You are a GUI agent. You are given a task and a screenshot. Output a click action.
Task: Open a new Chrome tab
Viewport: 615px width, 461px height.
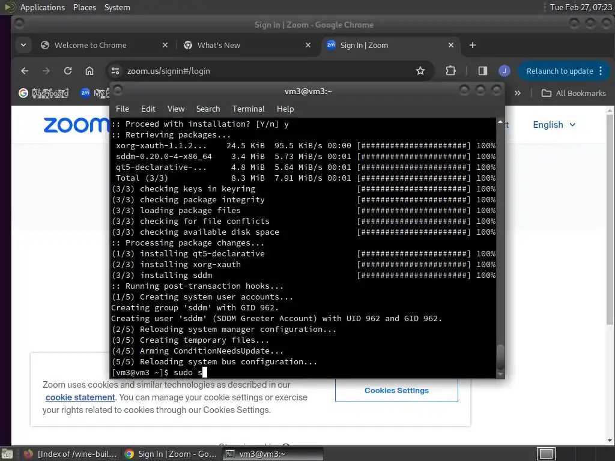473,45
